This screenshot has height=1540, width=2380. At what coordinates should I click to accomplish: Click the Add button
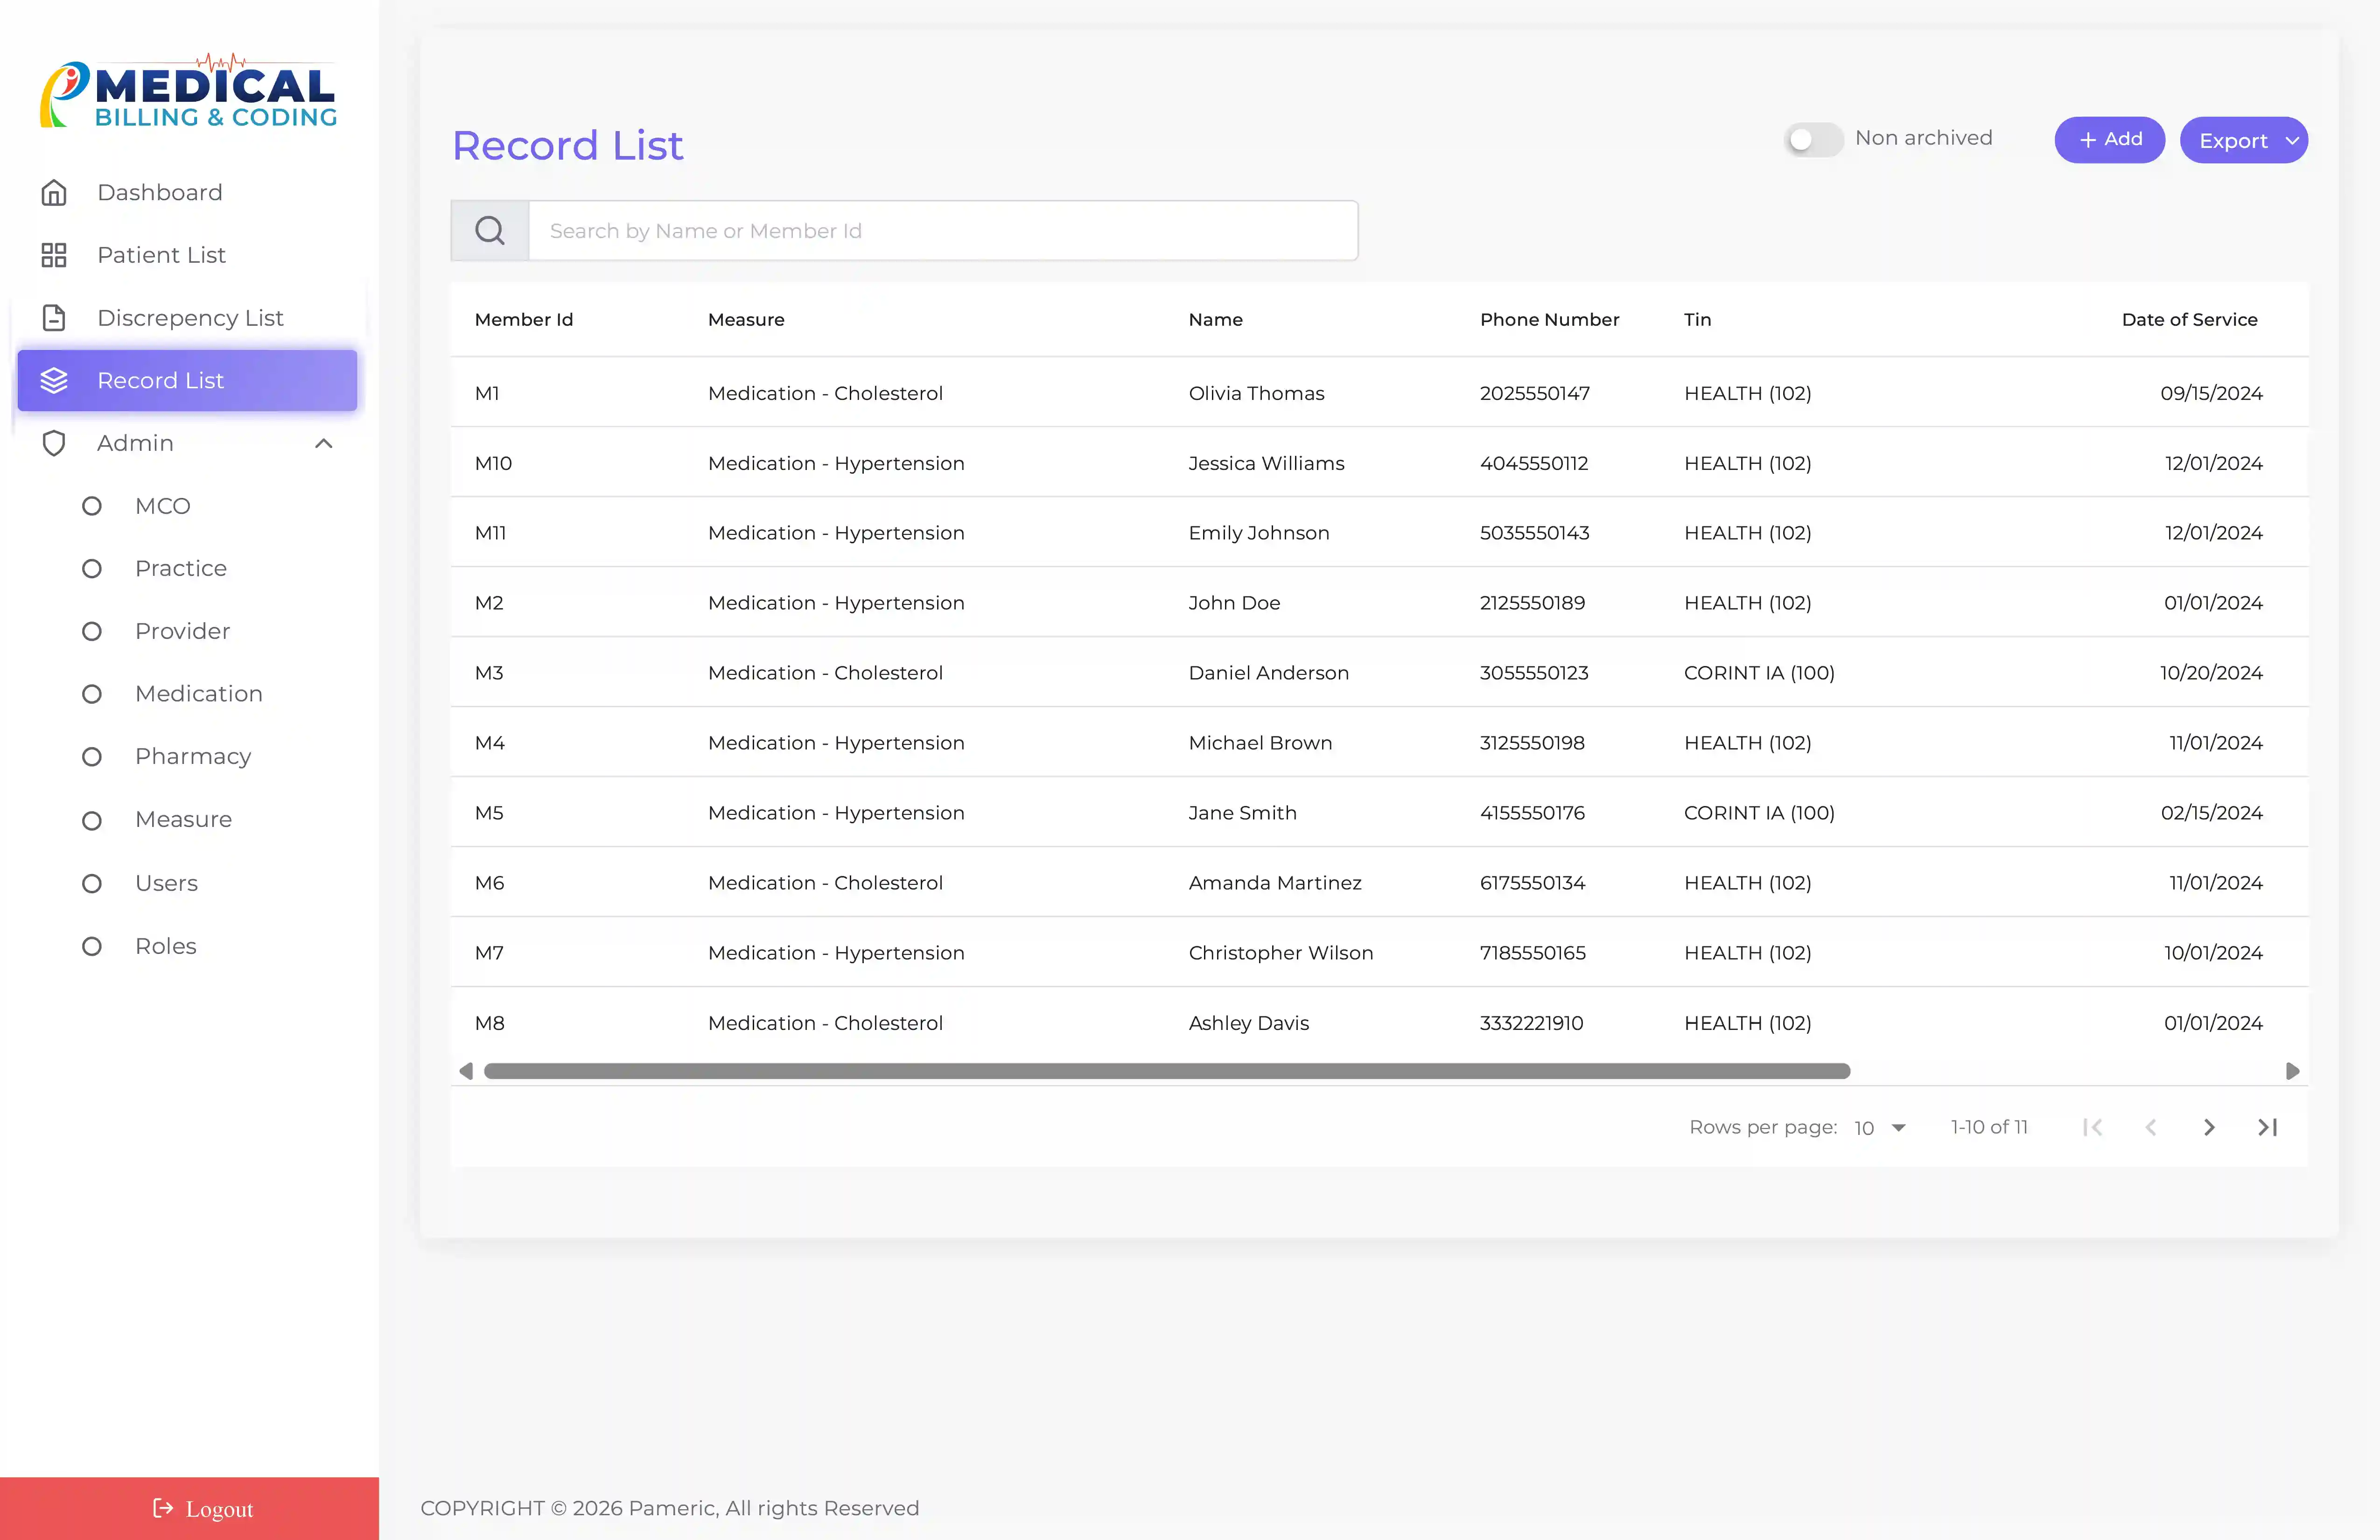(2109, 139)
